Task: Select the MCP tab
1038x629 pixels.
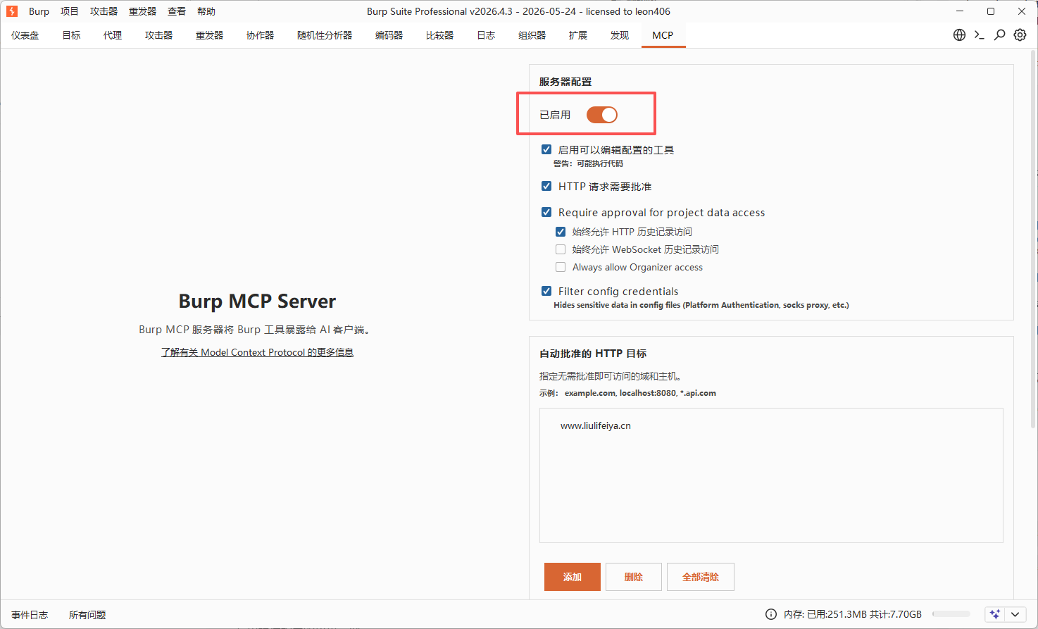Action: tap(663, 35)
